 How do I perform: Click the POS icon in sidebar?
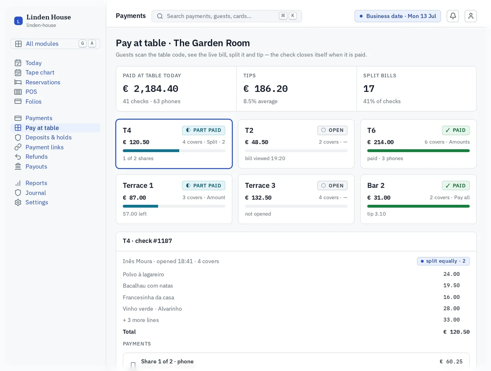(18, 92)
